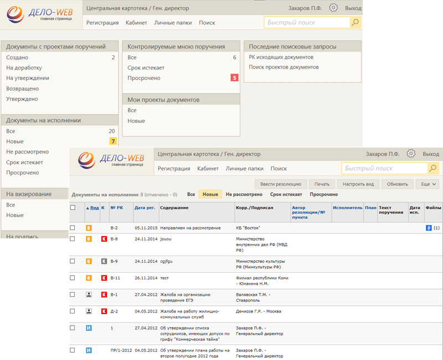The width and height of the screenshot is (443, 360).
Task: Click the Ввести резолюцию button
Action: (280, 184)
